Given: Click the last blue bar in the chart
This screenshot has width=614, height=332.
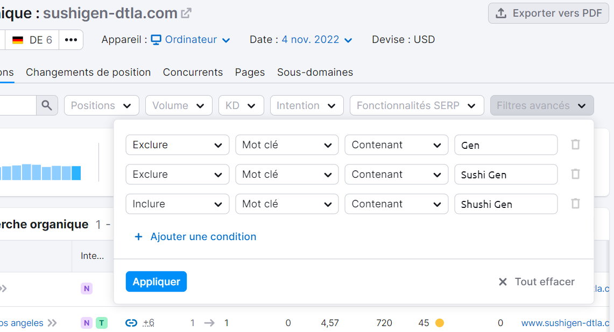Looking at the screenshot, I should 76,173.
